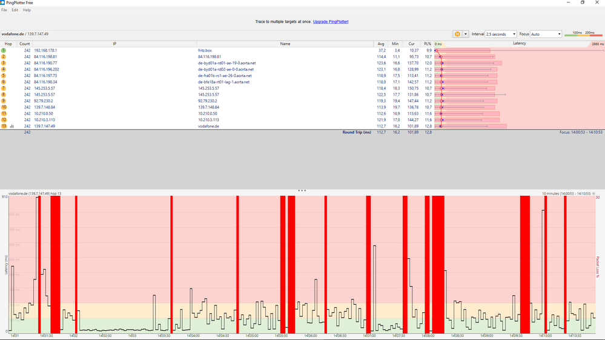This screenshot has height=340, width=605.
Task: Pause the running trace
Action: pyautogui.click(x=457, y=34)
